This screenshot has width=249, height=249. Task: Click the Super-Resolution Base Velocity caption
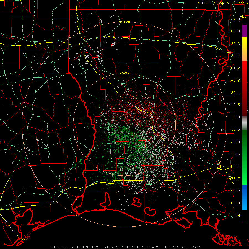(126, 247)
